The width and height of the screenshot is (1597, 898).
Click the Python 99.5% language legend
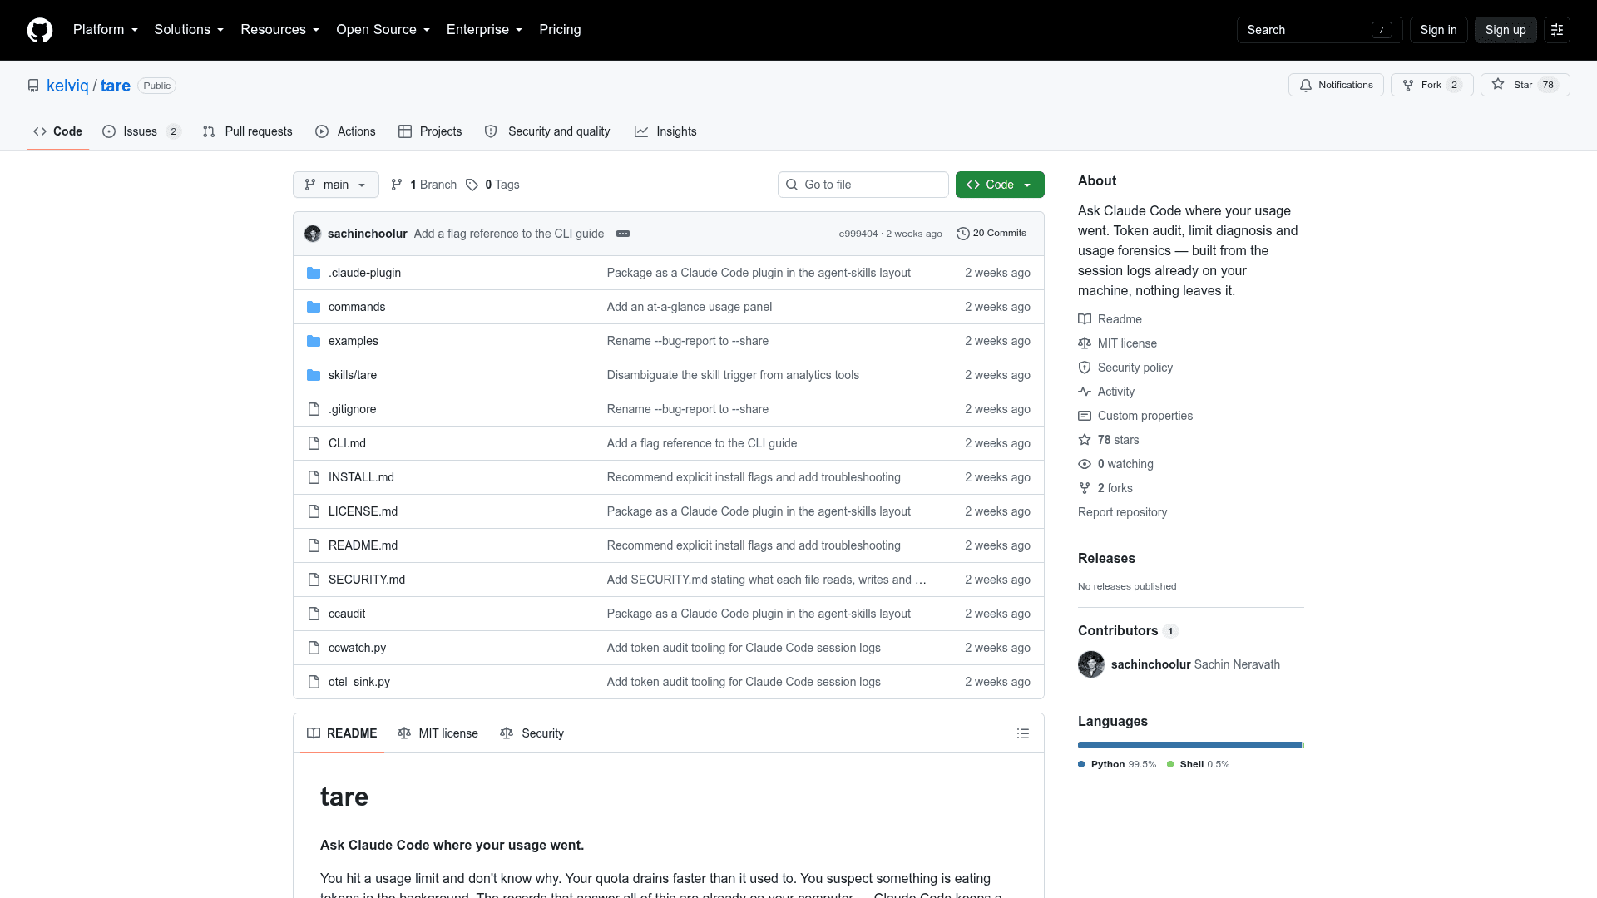1117,764
